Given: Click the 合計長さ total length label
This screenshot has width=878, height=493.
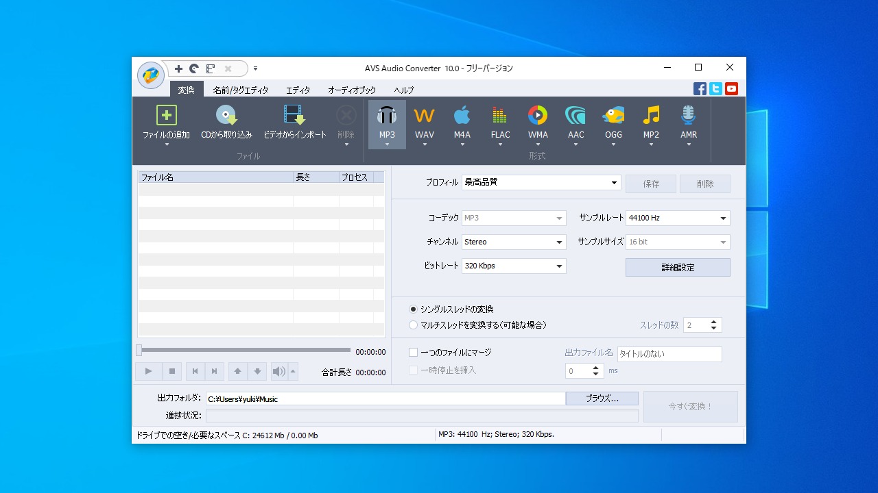Looking at the screenshot, I should [337, 372].
